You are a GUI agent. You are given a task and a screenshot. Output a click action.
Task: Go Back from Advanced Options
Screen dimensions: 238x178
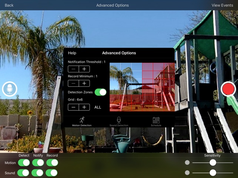click(9, 5)
